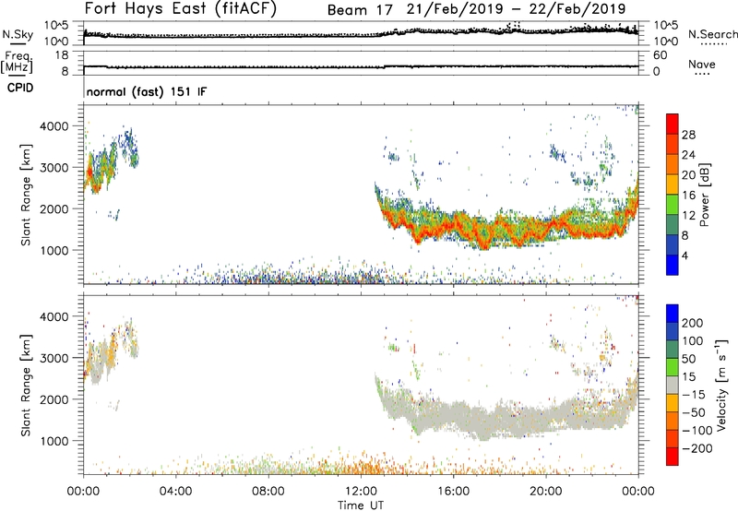Click the 'Nave' legend label
This screenshot has height=511, width=738.
point(701,64)
